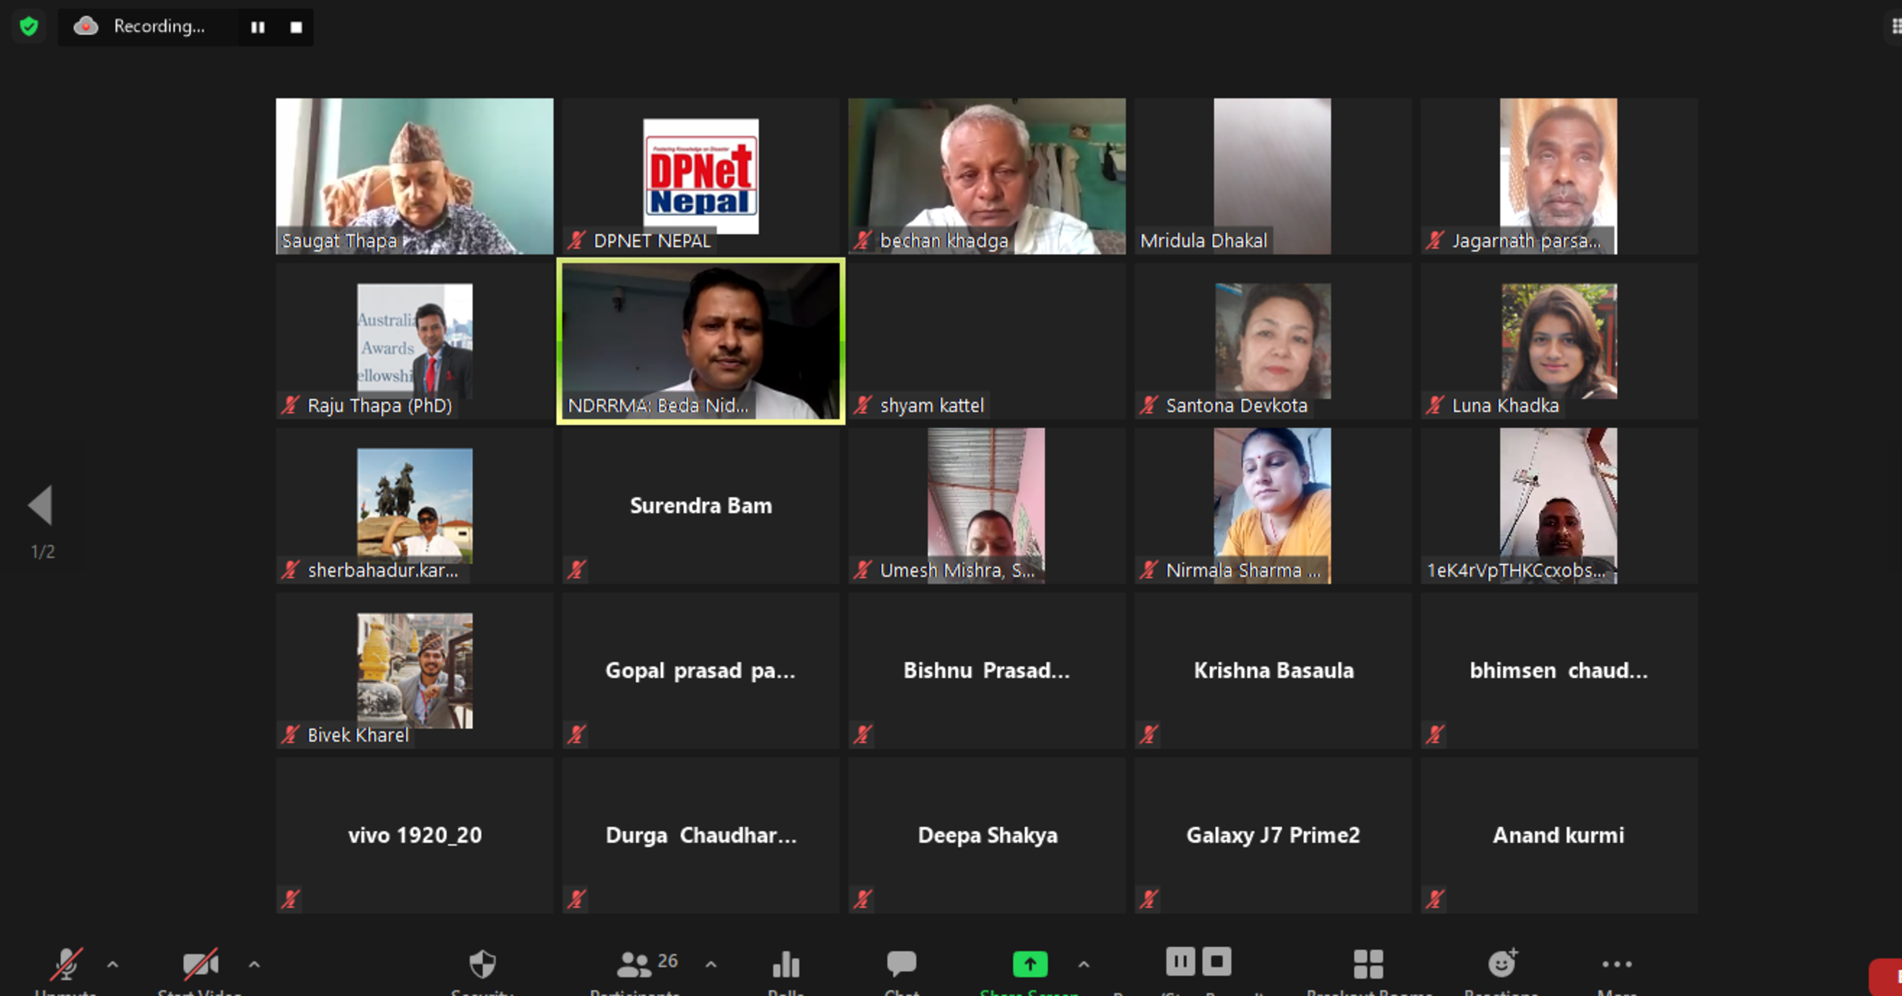Expand video options arrow next to Start Video
1902x996 pixels.
(254, 964)
